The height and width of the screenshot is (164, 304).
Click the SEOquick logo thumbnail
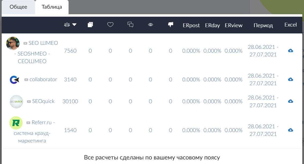[16, 102]
